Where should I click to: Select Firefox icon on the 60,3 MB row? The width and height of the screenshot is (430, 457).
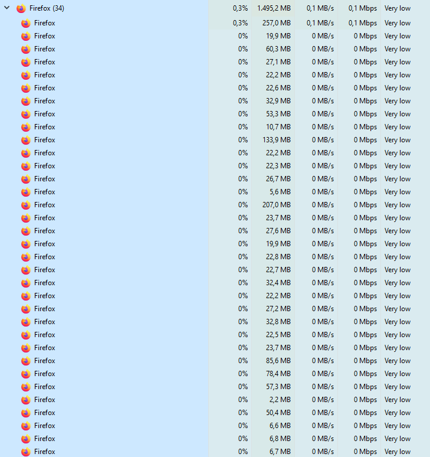coord(26,49)
